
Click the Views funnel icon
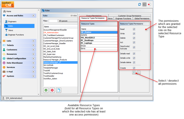[6, 30]
